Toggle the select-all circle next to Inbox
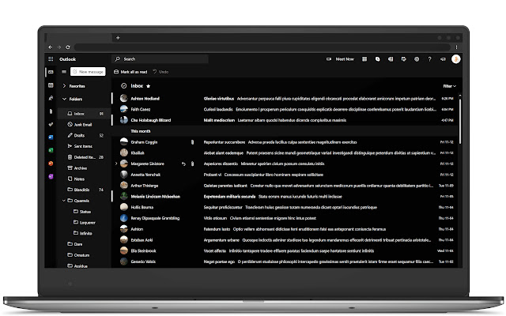The height and width of the screenshot is (316, 506). [123, 86]
